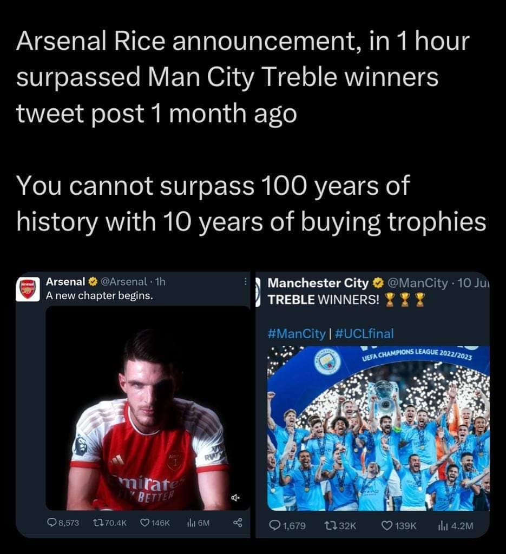Open the Arsenal tweet three-dot menu
506x554 pixels.
(245, 282)
